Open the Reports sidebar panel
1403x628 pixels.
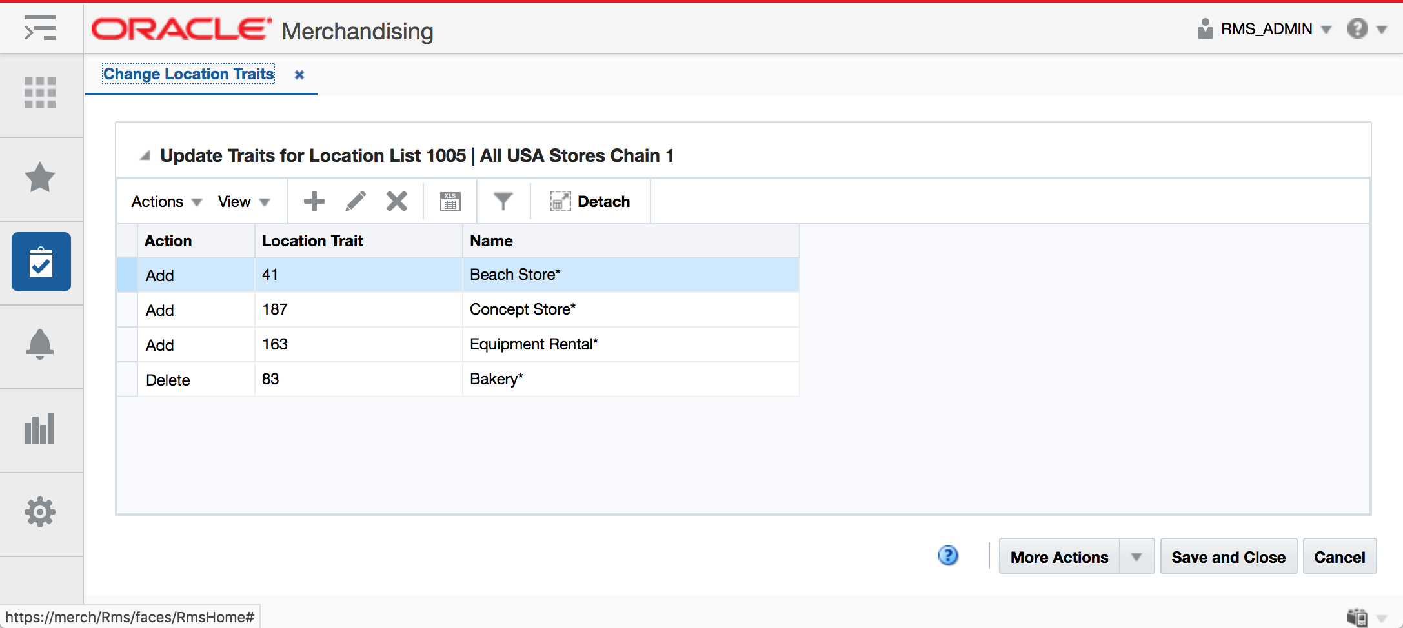click(x=41, y=429)
